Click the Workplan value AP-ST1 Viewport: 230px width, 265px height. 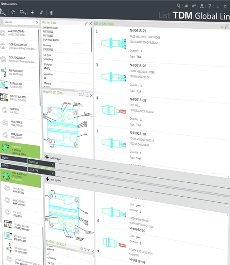(x=47, y=68)
